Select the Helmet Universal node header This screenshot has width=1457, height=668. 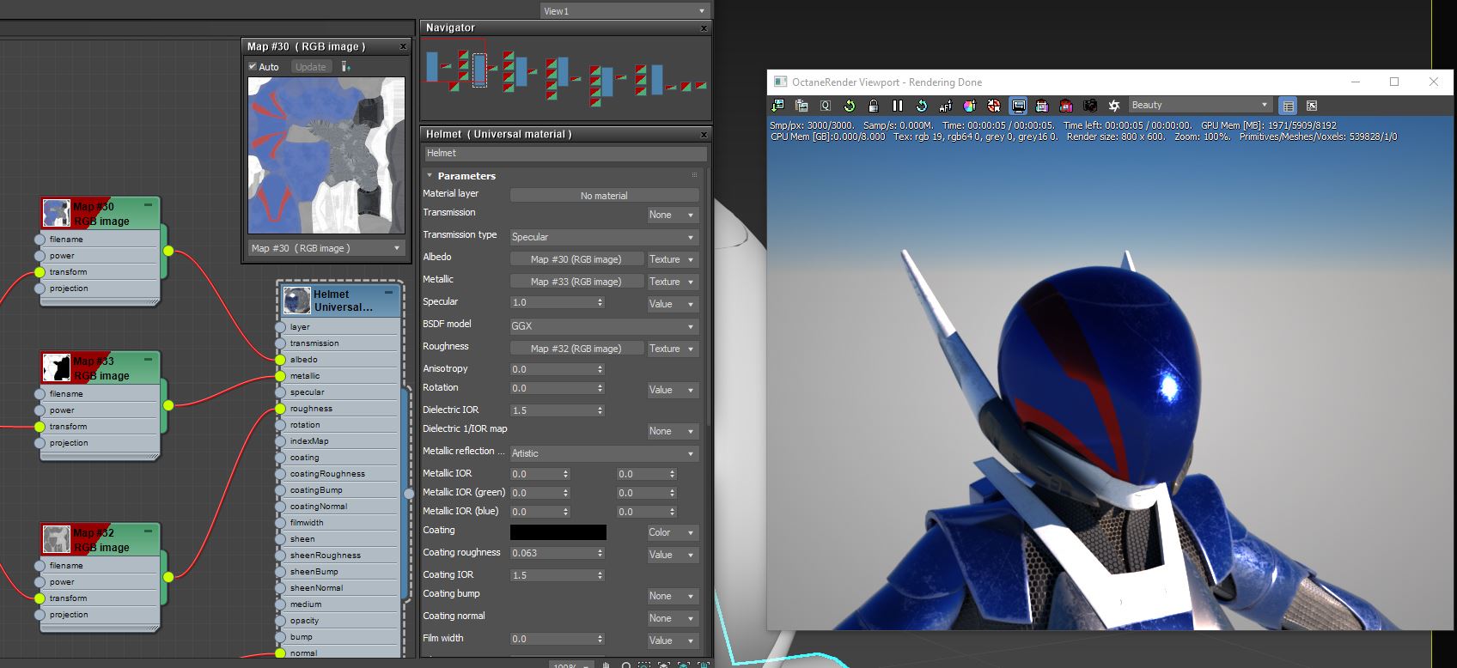[x=341, y=301]
